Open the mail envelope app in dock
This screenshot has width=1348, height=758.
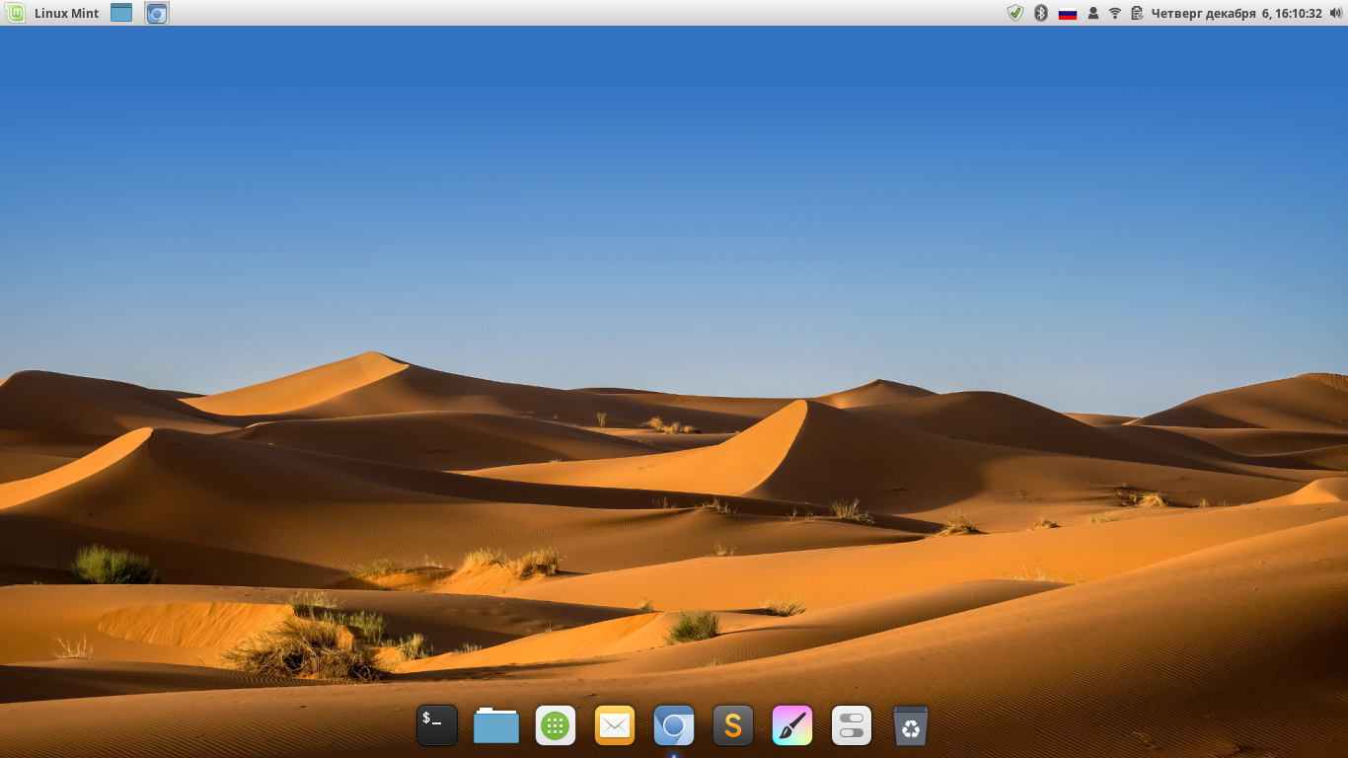coord(615,725)
